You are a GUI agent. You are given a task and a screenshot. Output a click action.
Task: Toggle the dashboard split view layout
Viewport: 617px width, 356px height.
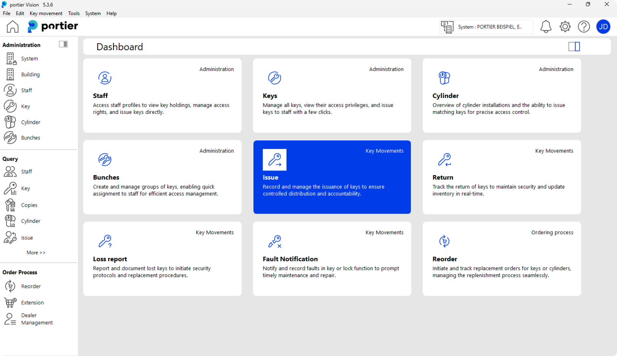(x=574, y=47)
